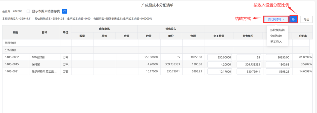
Task: Edit 完工数量 field for 106密封圈
Action: (x=219, y=57)
